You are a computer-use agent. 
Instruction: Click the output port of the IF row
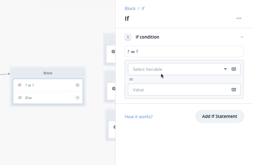coord(77,85)
